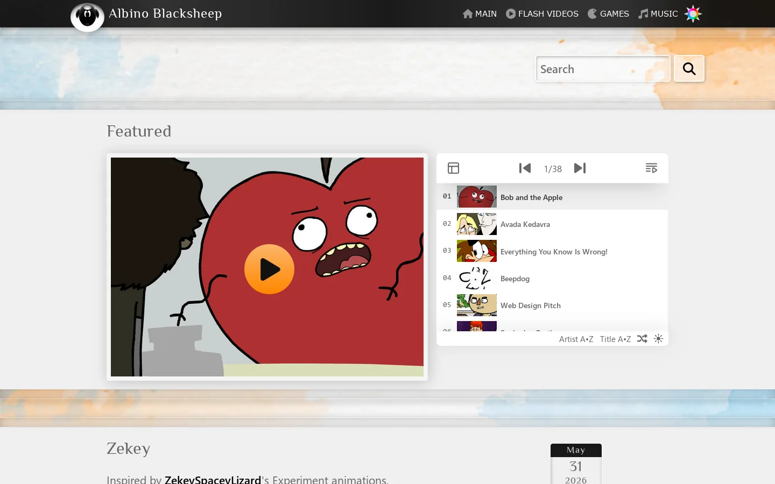The width and height of the screenshot is (775, 484).
Task: Select Bob and the Apple playlist title
Action: click(531, 198)
